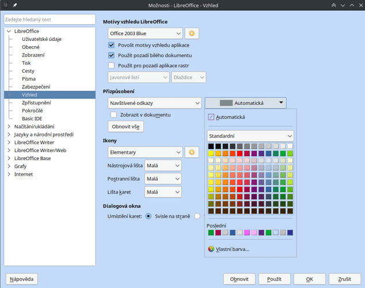Open the Automatická color dropdown button
365x288 pixels.
[x=246, y=103]
